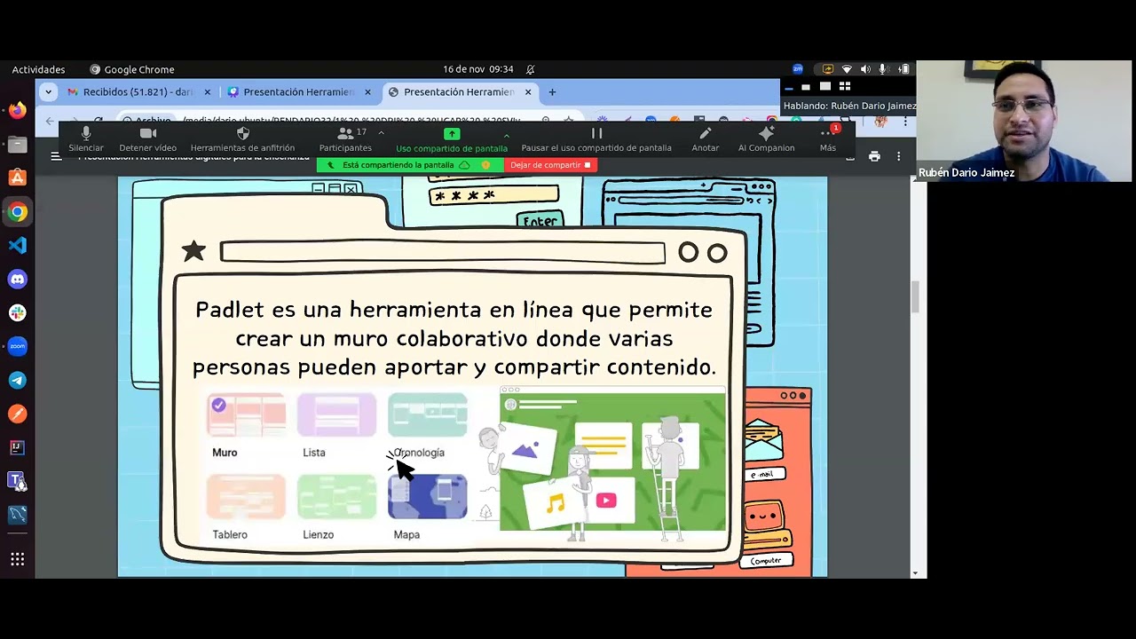
Task: Click the vertical scrollbar thumb of the PDF viewer
Action: [915, 297]
